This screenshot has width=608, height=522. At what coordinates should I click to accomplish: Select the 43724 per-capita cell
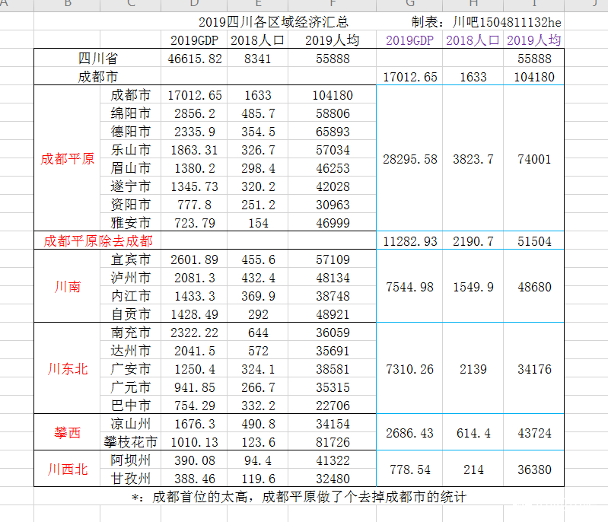[x=534, y=433]
